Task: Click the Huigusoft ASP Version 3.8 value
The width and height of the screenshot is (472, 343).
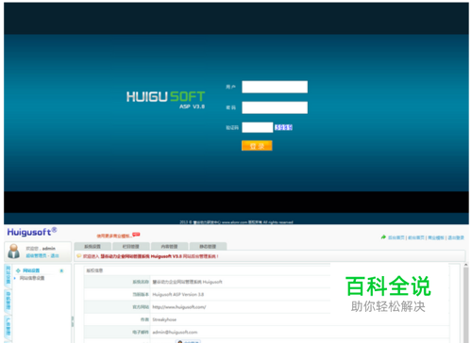Action: tap(178, 294)
